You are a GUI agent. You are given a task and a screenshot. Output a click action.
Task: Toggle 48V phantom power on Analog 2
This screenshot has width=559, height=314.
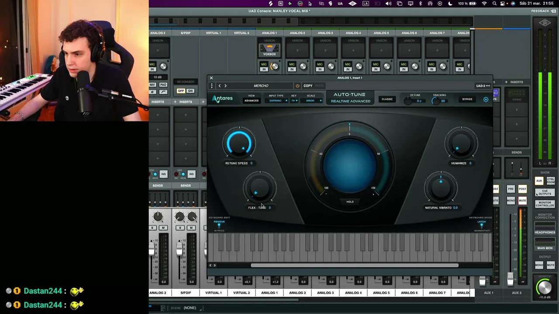coord(152,85)
